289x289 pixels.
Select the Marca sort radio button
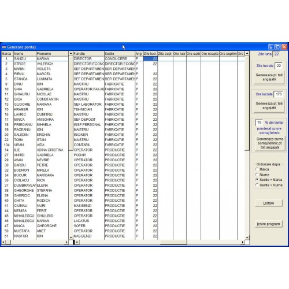pos(257,169)
